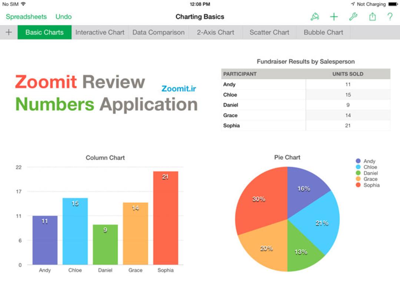Tap the 22 value on column chart axis
This screenshot has width=400, height=301.
point(19,167)
